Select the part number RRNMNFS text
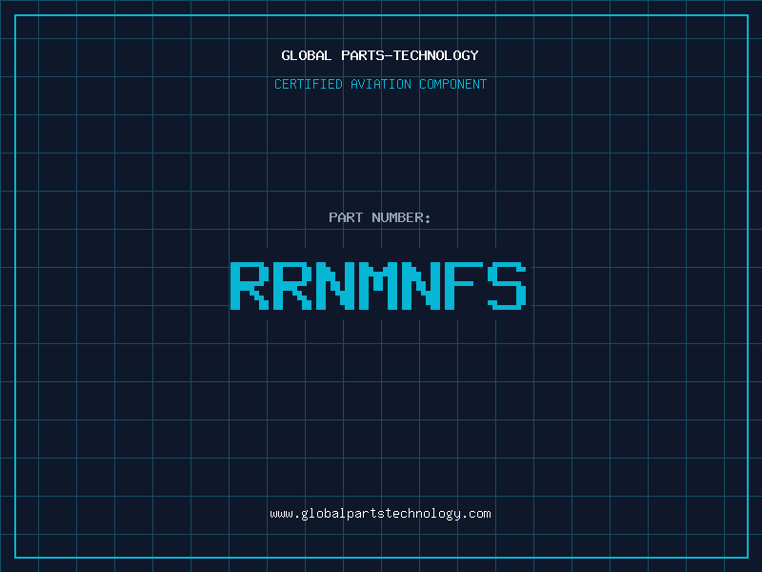 pos(378,285)
